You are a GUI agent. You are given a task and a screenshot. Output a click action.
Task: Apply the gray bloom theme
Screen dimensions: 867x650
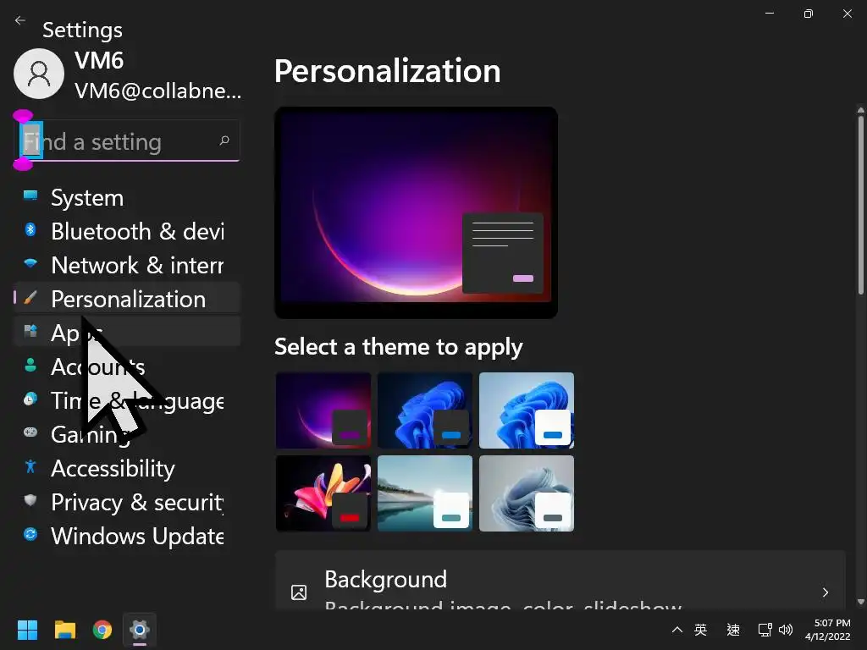[x=527, y=493]
